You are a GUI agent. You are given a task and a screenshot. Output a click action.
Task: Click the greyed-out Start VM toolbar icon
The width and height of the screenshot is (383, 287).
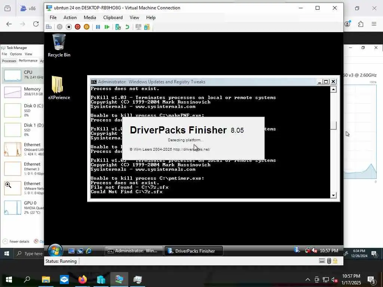click(59, 27)
